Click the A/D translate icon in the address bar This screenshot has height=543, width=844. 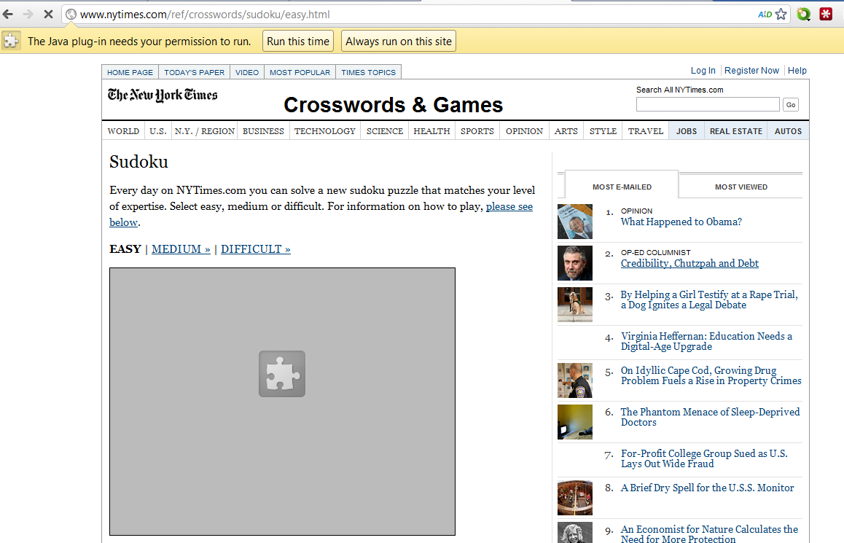[x=765, y=15]
